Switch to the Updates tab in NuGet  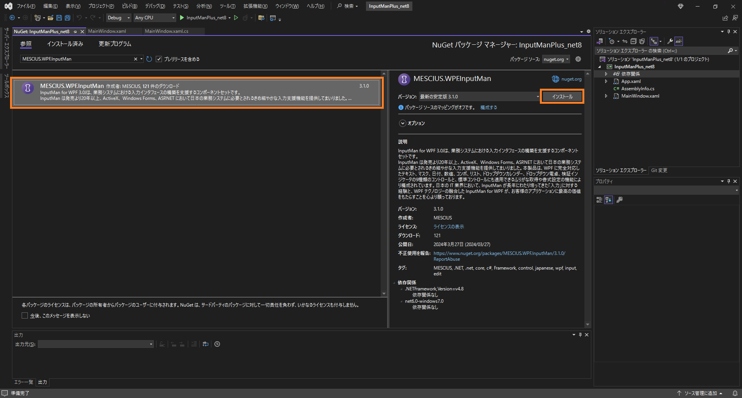(115, 44)
